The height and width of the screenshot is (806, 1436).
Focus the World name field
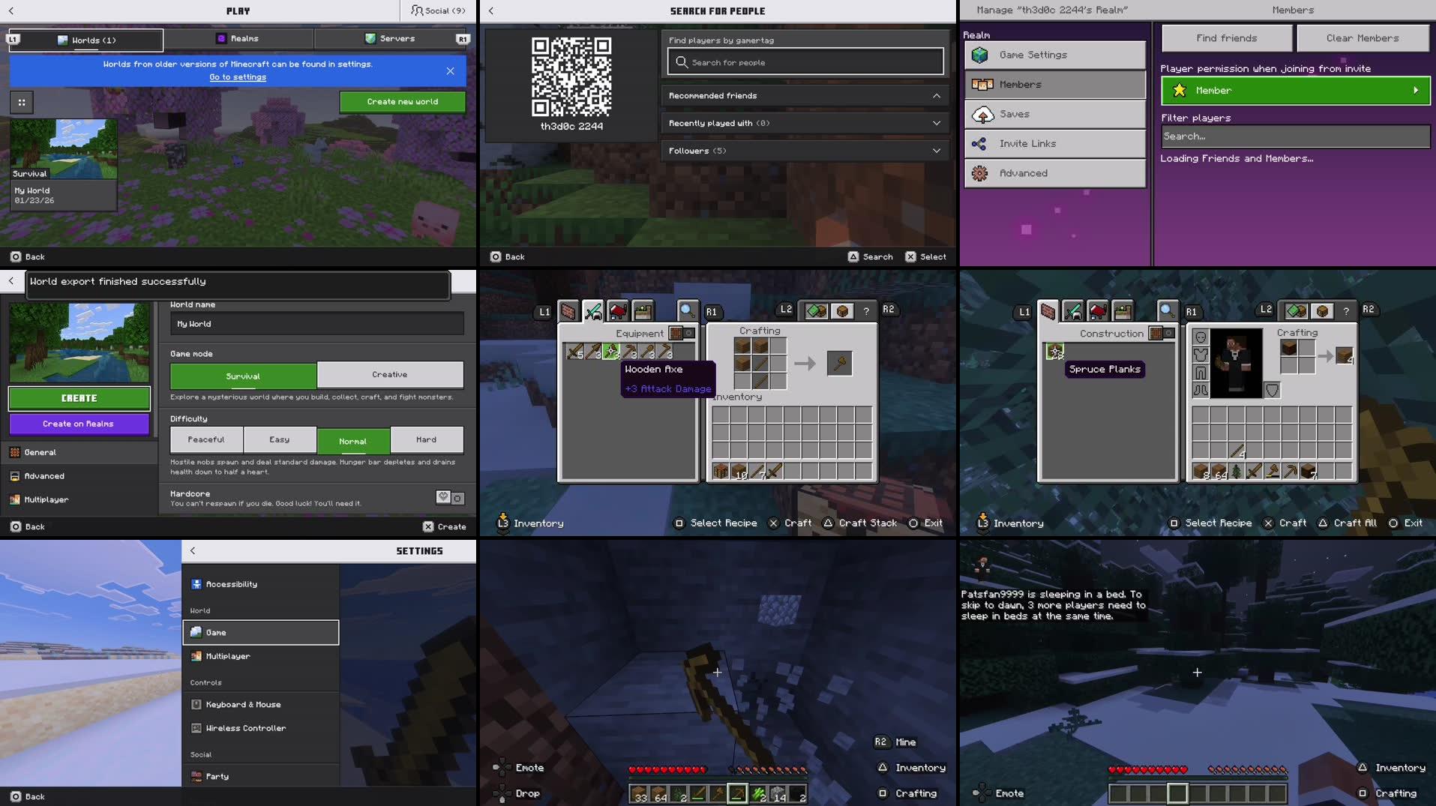click(317, 324)
